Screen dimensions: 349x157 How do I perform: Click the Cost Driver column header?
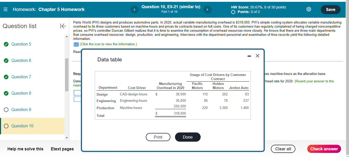[137, 88]
